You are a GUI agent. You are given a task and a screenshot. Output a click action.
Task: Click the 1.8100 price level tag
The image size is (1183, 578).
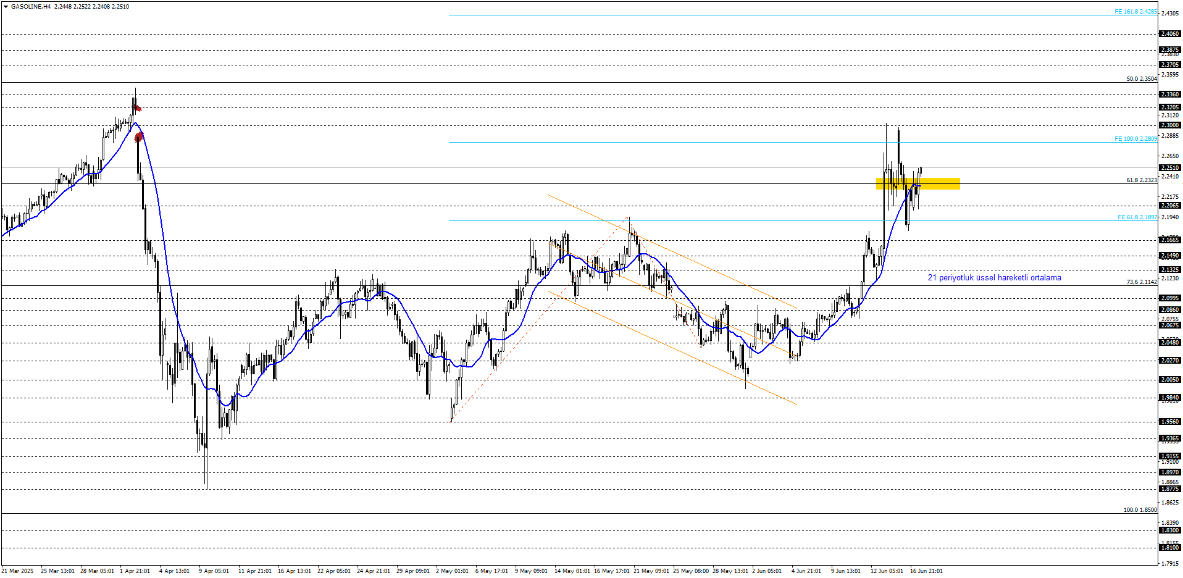click(x=1170, y=548)
